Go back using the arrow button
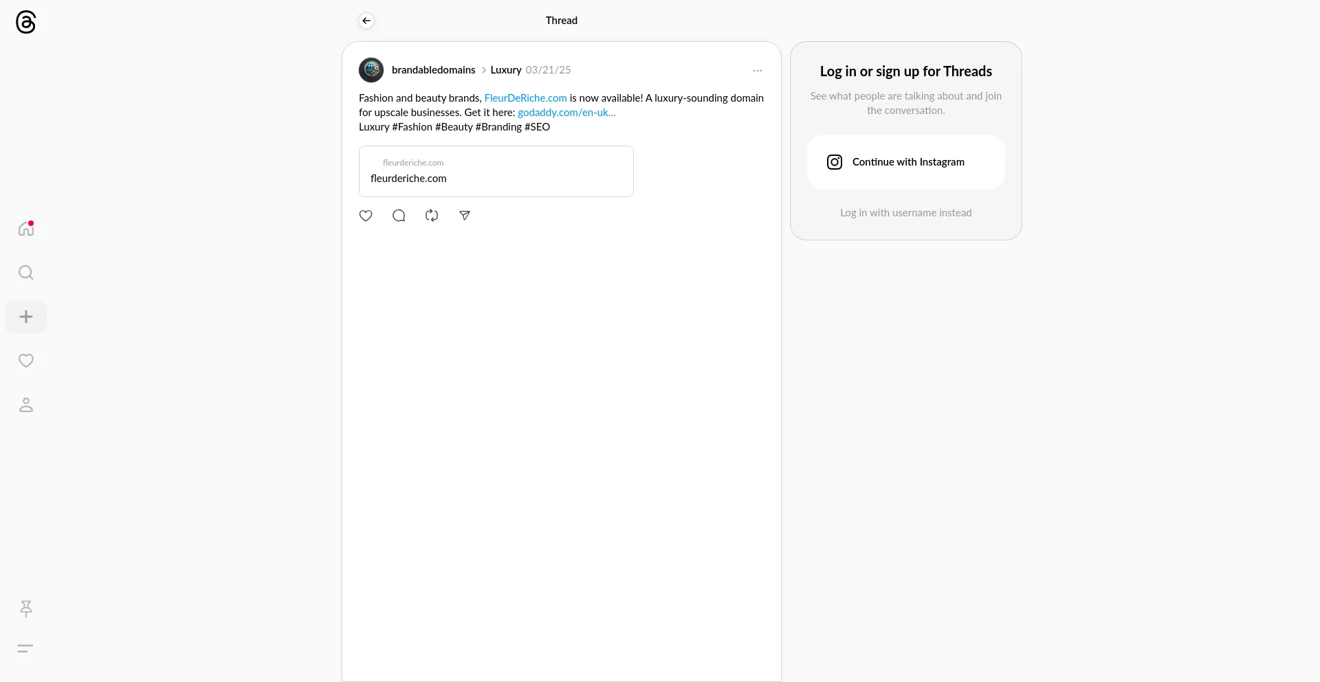Image resolution: width=1320 pixels, height=682 pixels. 366,21
